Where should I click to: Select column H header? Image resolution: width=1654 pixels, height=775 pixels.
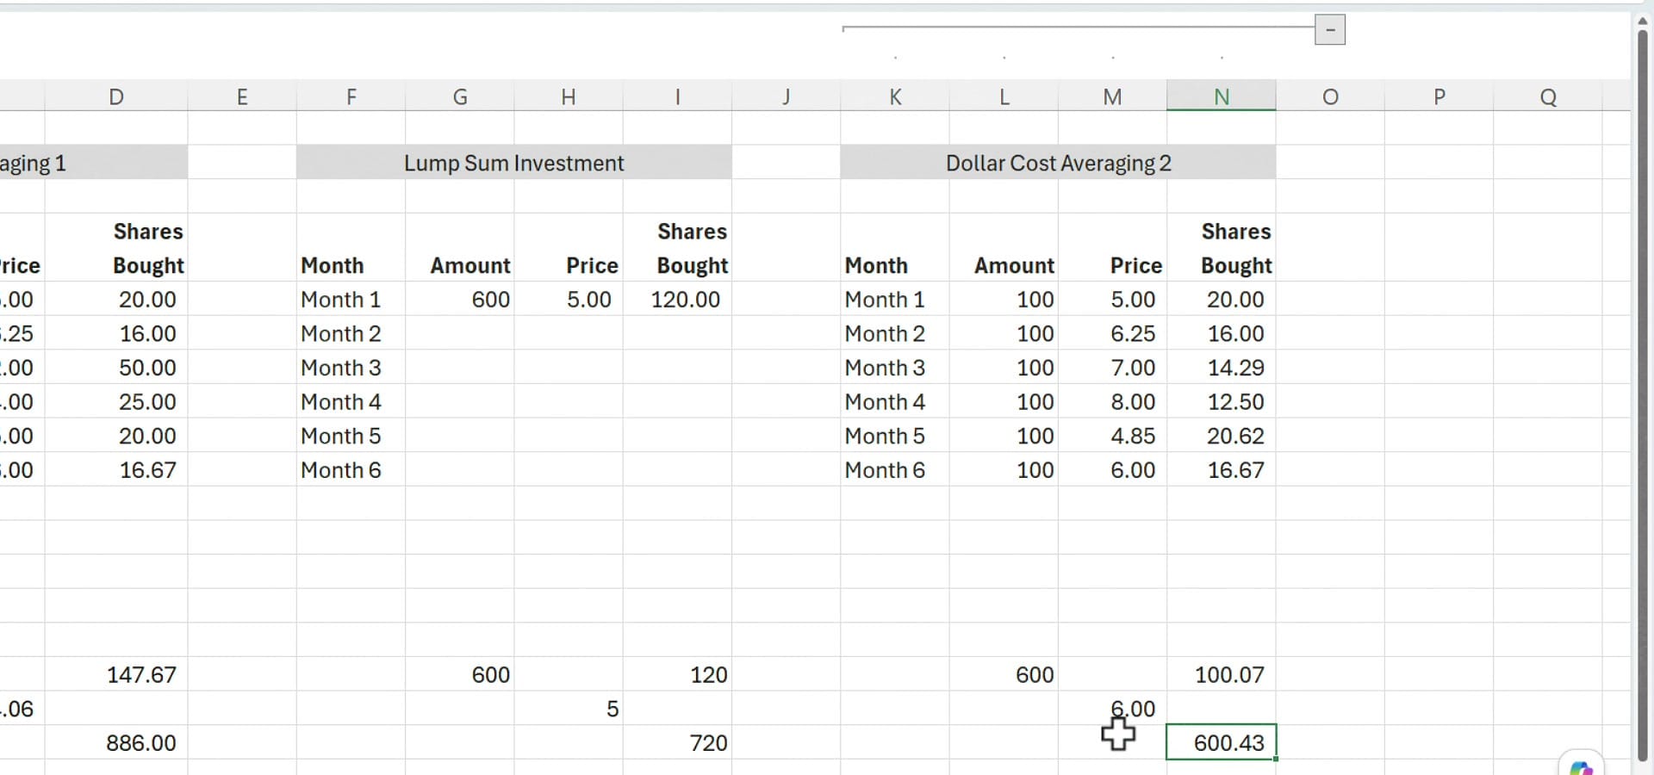569,96
